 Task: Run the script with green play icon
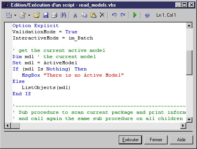point(135,15)
